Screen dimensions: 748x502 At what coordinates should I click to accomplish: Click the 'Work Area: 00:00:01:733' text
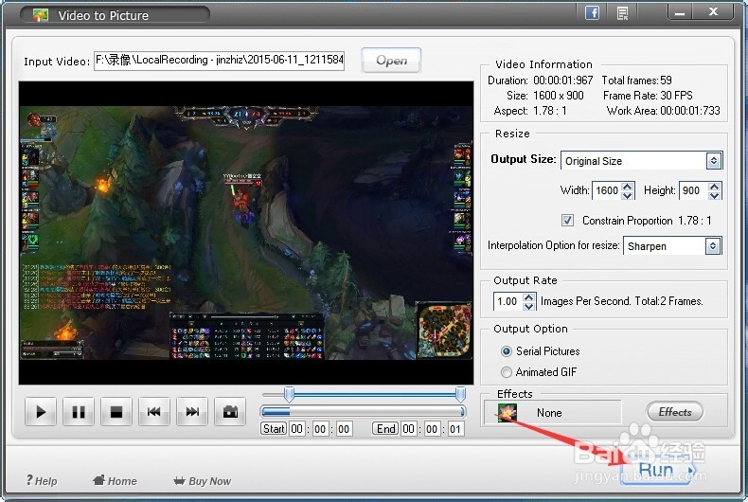click(663, 111)
